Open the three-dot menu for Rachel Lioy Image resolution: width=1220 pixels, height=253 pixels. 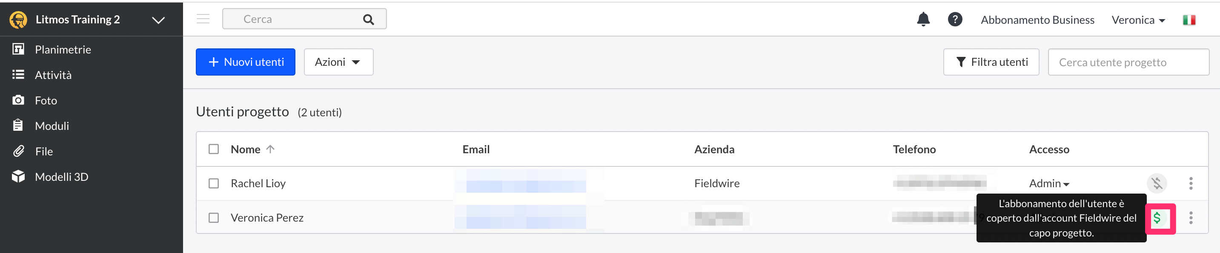1191,183
